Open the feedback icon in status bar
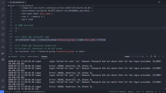 click(160, 92)
